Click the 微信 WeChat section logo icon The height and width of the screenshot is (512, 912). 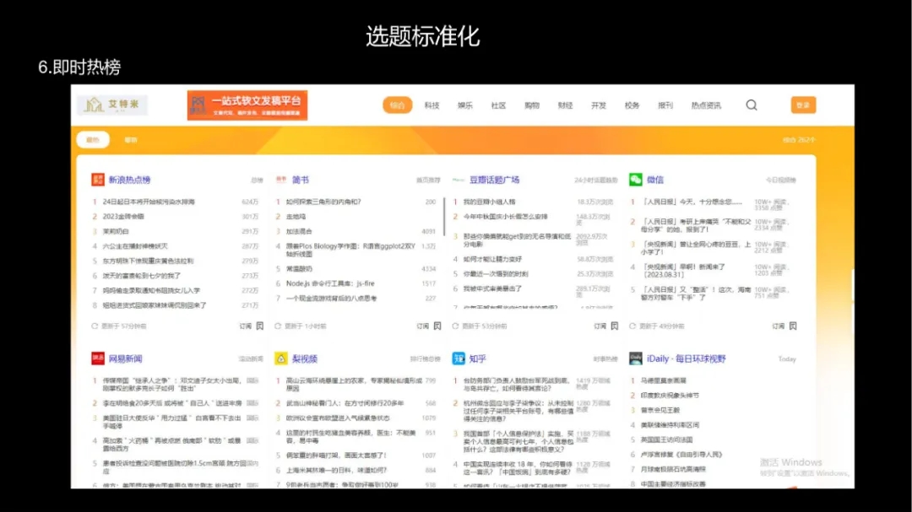coord(637,180)
